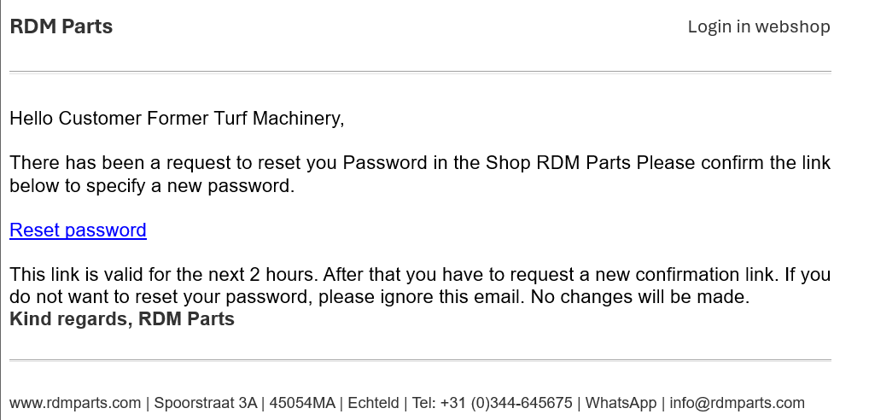Click the WhatsApp link in the footer
869x420 pixels.
(621, 403)
